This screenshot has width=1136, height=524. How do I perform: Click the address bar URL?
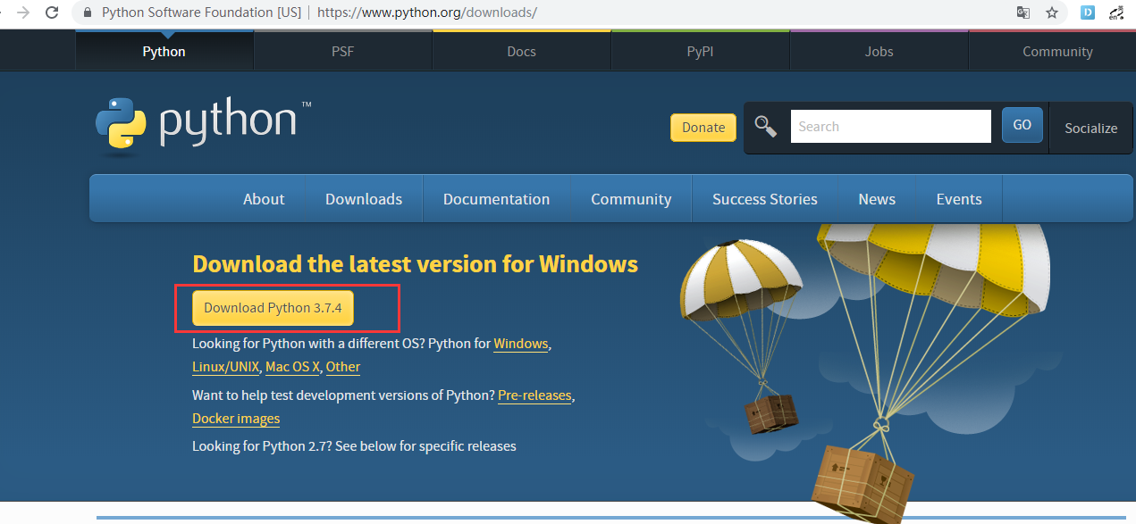click(x=427, y=13)
